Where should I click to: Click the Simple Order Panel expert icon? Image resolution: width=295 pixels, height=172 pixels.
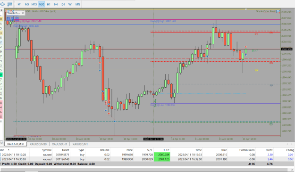point(278,11)
